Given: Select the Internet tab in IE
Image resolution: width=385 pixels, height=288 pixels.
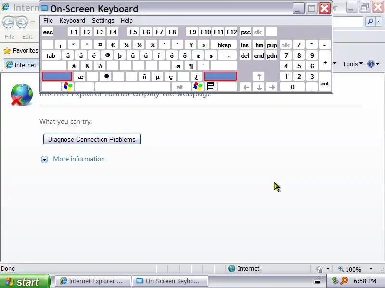Looking at the screenshot, I should (21, 65).
